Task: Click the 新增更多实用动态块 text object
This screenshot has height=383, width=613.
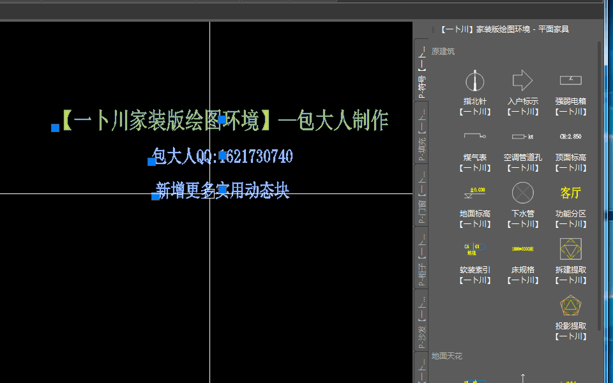Action: pyautogui.click(x=222, y=191)
